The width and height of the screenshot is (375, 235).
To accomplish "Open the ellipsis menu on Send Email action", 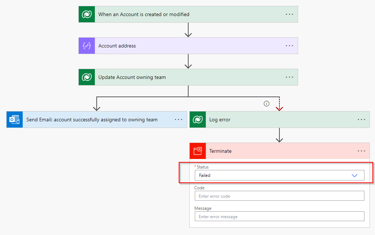I will tap(178, 120).
